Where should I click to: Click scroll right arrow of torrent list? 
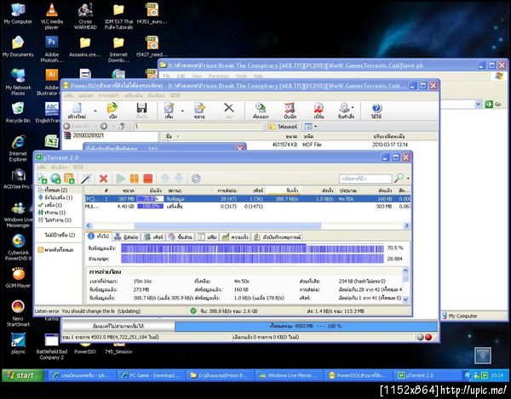pos(406,225)
